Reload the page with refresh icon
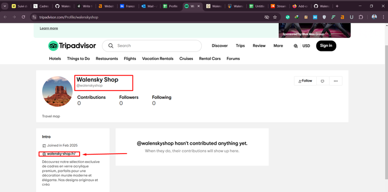The width and height of the screenshot is (388, 192). coord(23,17)
